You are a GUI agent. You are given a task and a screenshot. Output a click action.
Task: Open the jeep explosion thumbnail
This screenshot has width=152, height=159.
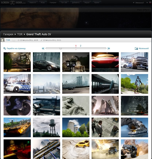105,149
